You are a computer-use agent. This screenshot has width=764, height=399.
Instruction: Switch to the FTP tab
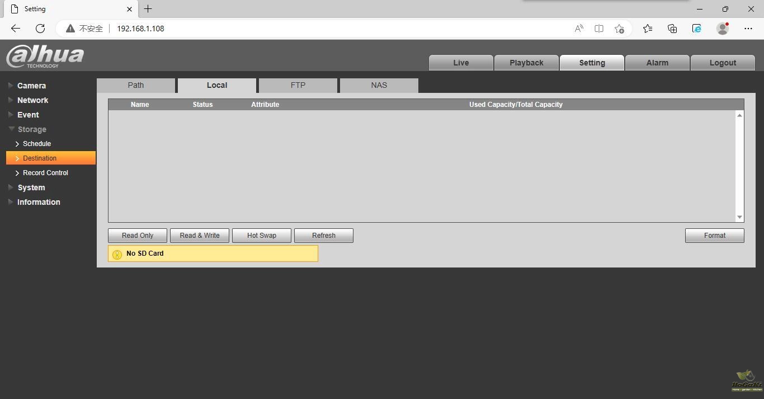click(298, 85)
